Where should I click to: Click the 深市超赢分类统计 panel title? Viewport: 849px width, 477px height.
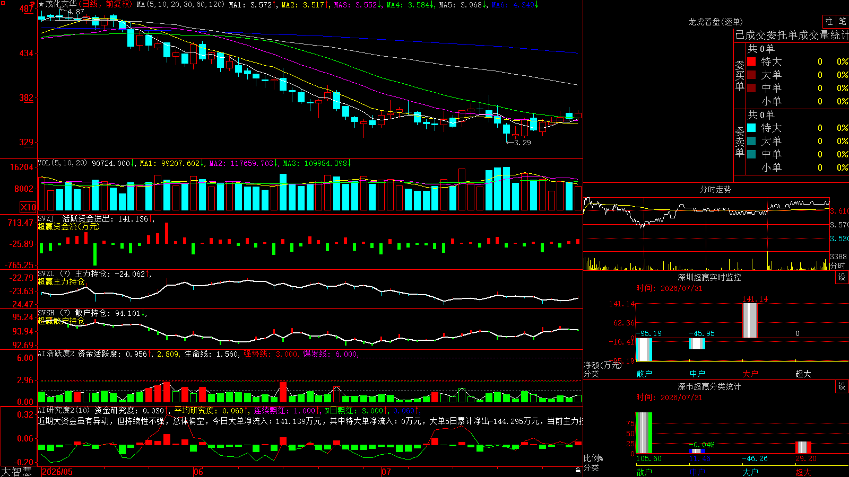(709, 386)
